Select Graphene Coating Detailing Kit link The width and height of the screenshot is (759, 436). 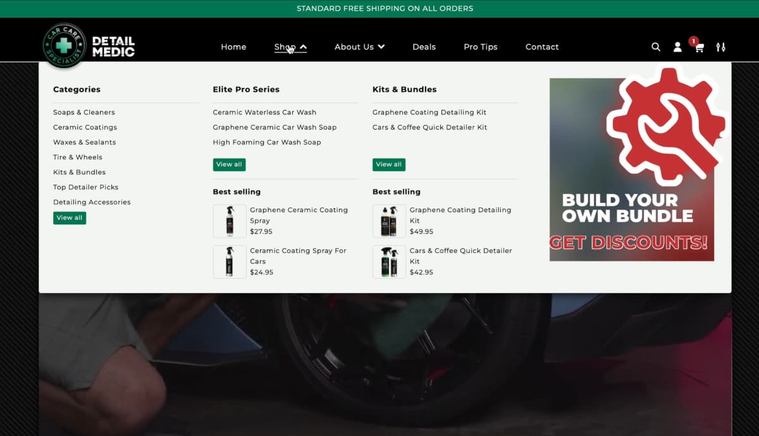click(x=429, y=112)
